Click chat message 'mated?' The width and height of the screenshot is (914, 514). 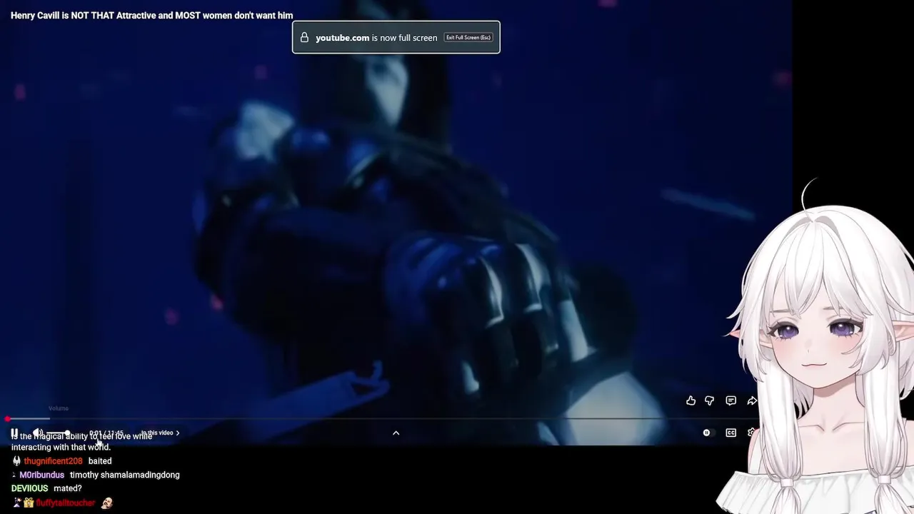68,488
